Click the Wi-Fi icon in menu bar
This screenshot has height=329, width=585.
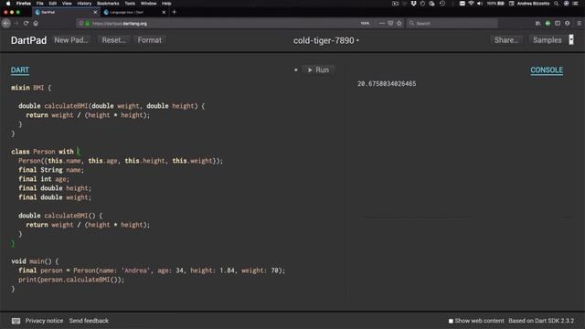click(x=472, y=4)
